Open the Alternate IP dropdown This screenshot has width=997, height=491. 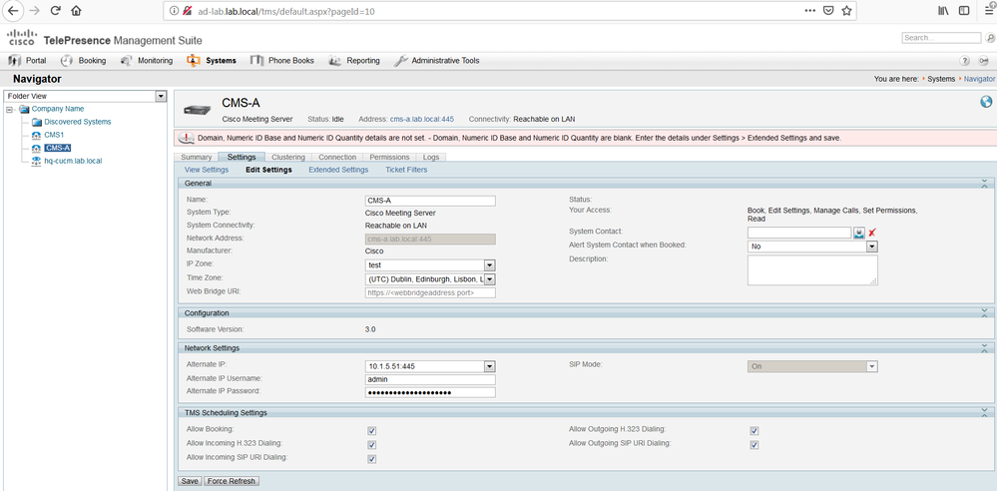point(430,366)
